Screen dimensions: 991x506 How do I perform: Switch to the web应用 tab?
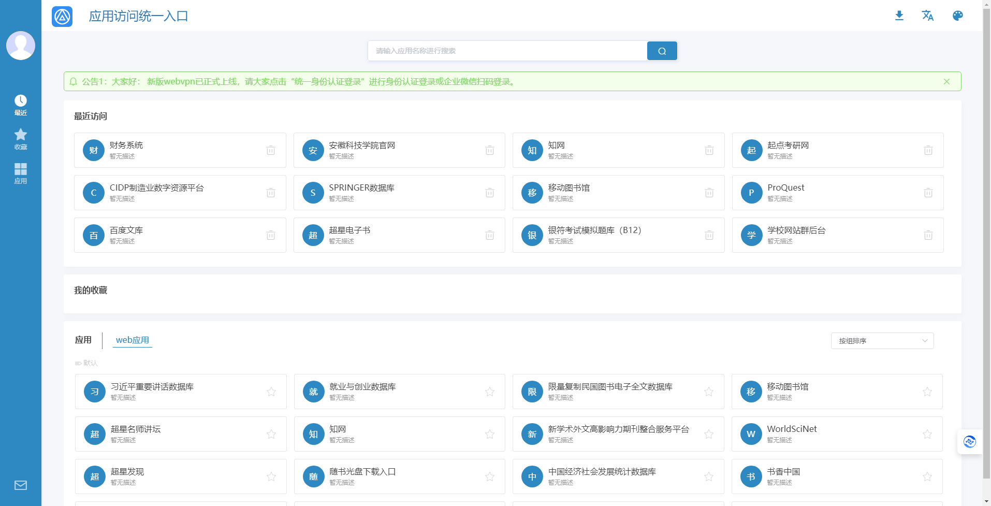(133, 340)
